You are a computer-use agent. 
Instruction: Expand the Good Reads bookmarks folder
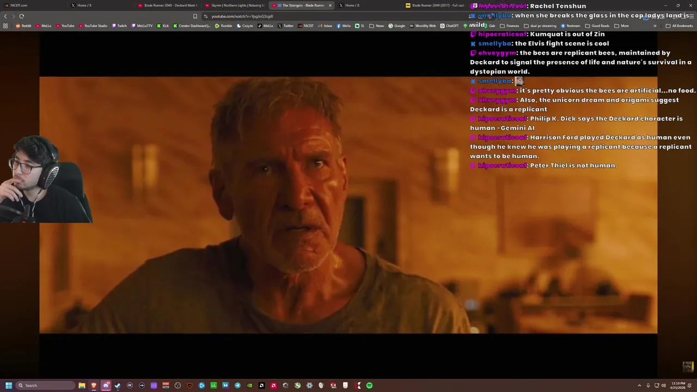pos(598,26)
